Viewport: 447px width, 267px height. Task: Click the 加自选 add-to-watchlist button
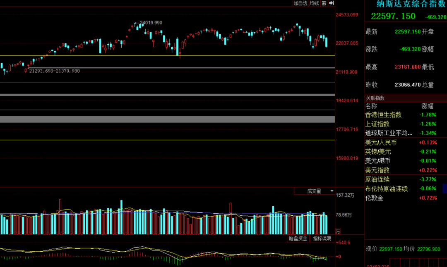(300, 3)
